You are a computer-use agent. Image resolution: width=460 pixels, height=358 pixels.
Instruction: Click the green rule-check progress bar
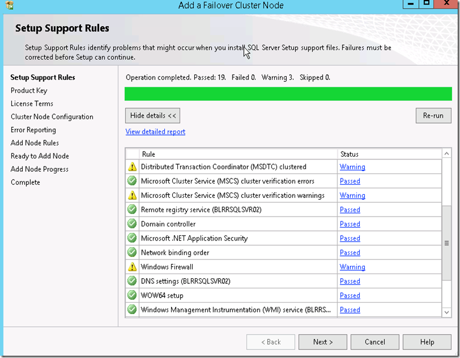coord(288,93)
